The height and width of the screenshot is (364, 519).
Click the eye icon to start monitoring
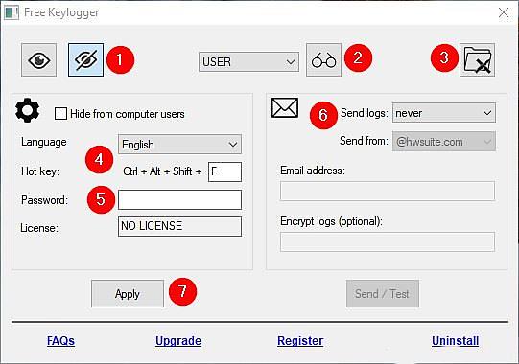point(38,59)
